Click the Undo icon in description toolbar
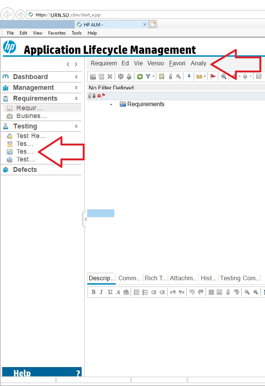The image size is (265, 386). click(x=192, y=292)
